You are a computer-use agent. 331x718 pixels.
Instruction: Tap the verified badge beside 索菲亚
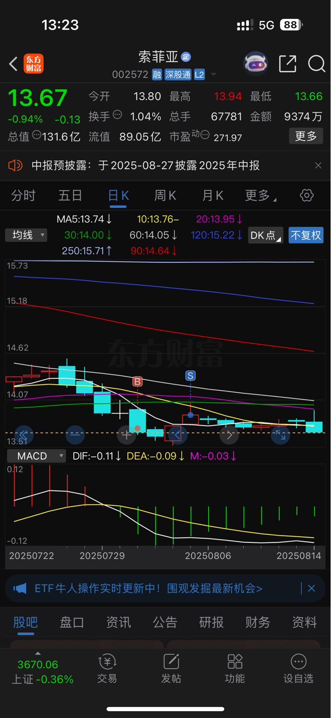[186, 57]
